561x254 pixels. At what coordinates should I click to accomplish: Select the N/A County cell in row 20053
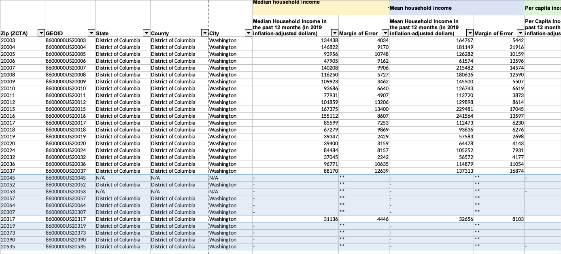point(179,192)
